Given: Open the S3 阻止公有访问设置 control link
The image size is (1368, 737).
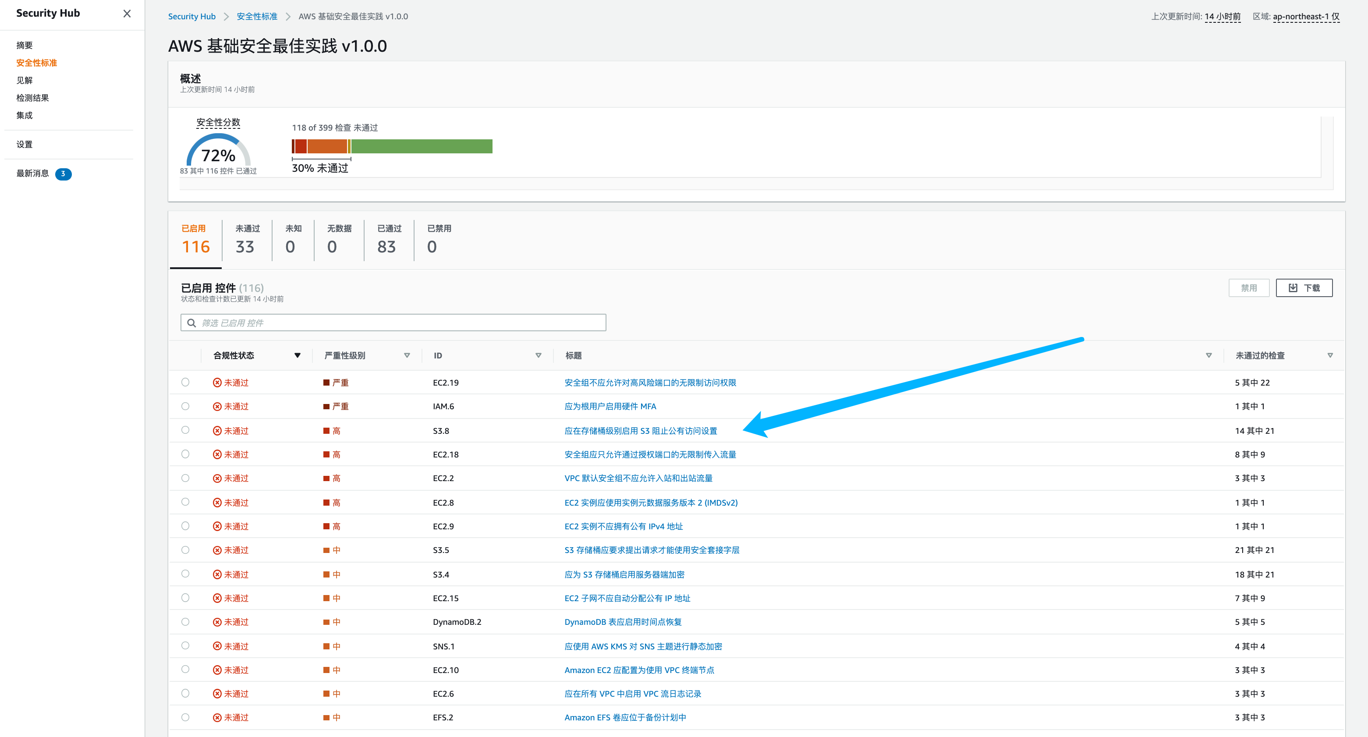Looking at the screenshot, I should tap(641, 431).
